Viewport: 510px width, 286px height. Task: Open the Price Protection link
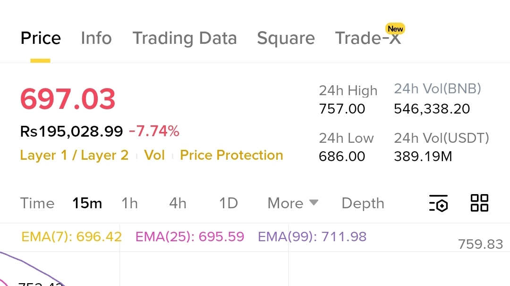(x=231, y=155)
